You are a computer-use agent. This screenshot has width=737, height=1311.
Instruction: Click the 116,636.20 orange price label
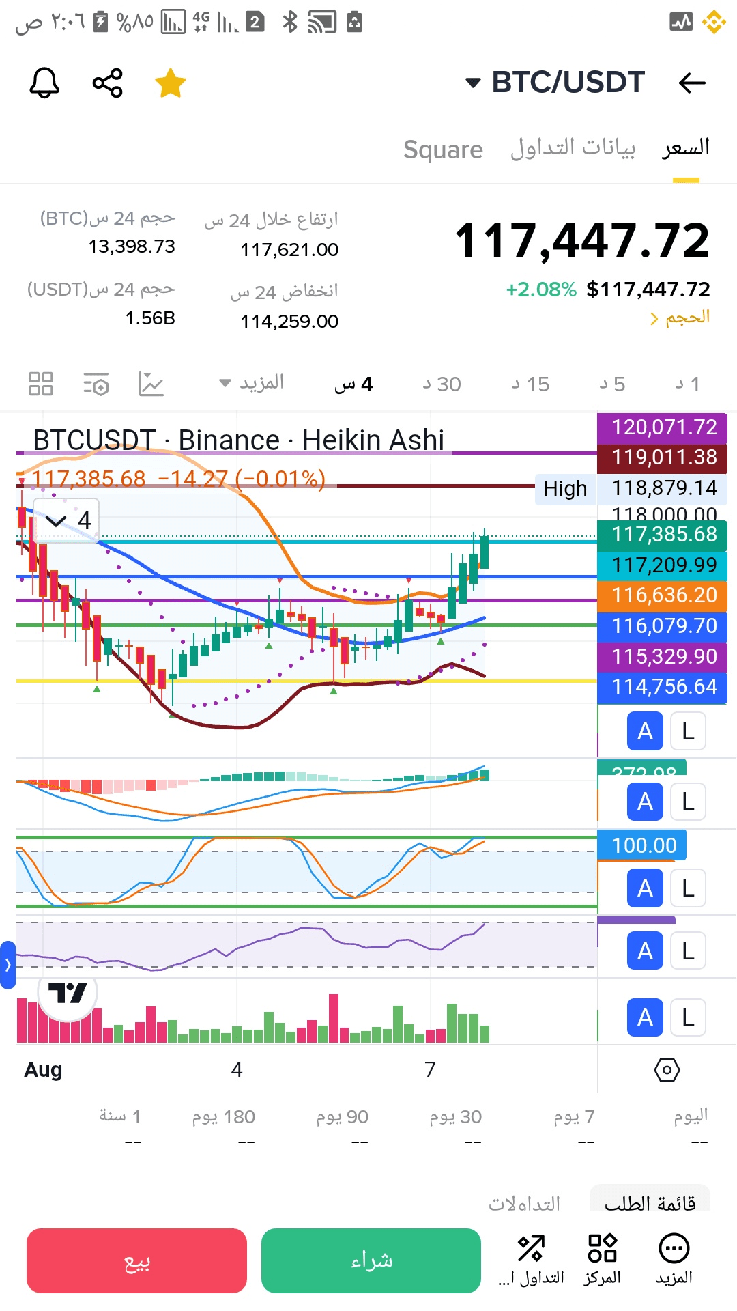662,595
